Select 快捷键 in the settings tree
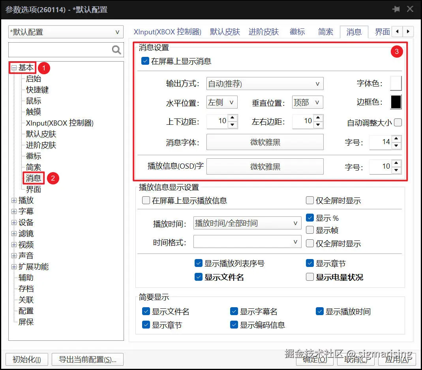This screenshot has width=422, height=370. pos(37,90)
